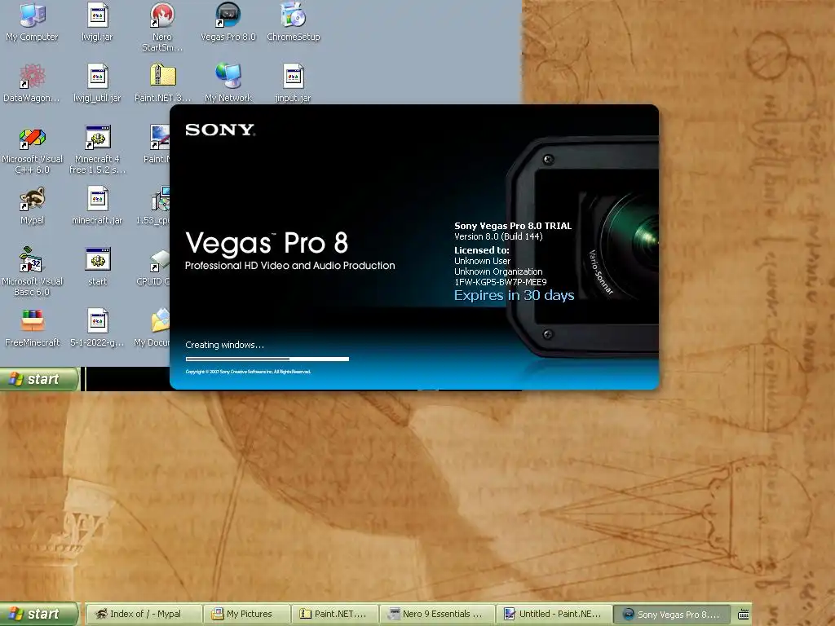This screenshot has height=626, width=835.
Task: Open the My Computer desktop icon
Action: coord(32,21)
